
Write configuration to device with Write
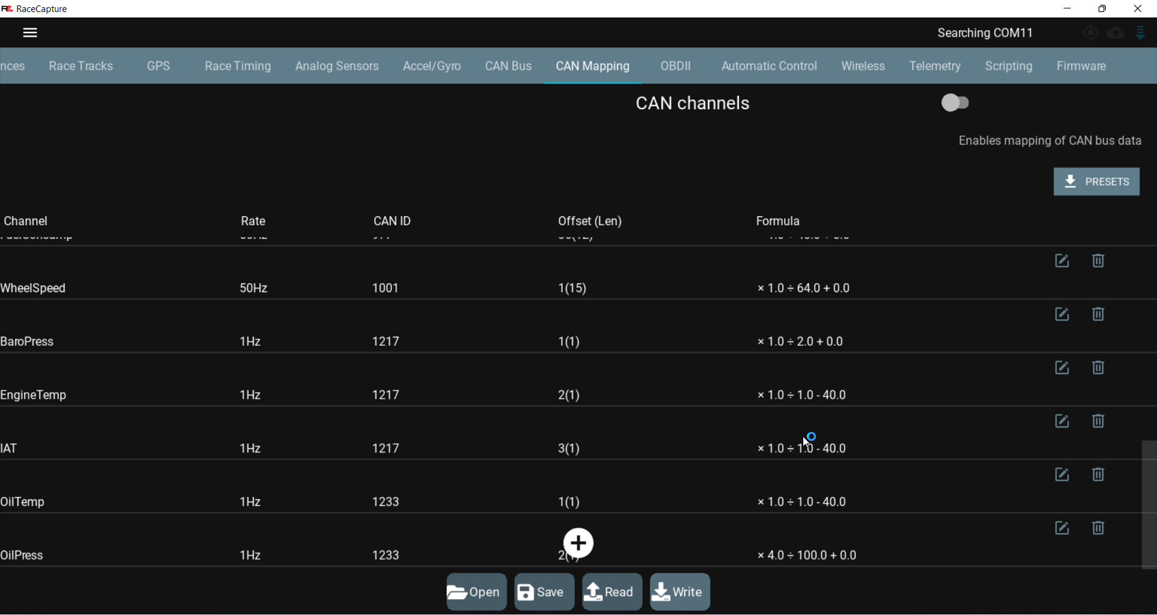pos(680,593)
